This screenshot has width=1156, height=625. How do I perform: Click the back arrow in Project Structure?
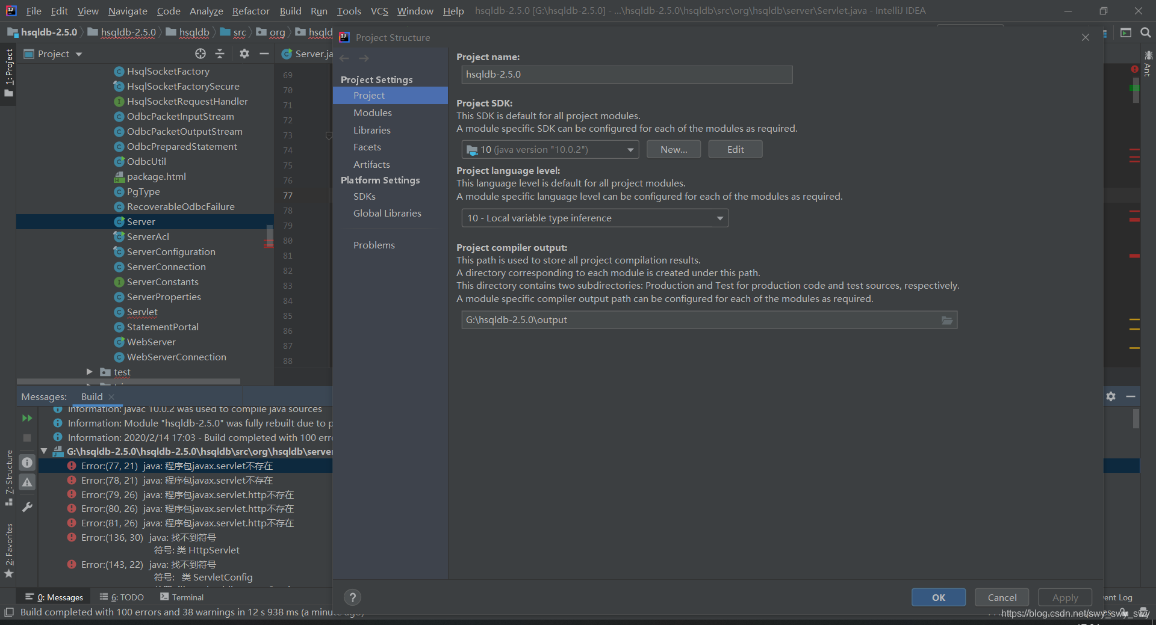pos(344,58)
